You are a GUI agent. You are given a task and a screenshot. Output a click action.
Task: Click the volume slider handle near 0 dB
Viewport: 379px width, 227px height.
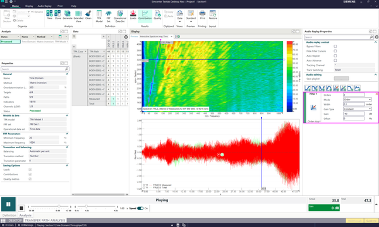(x=59, y=206)
